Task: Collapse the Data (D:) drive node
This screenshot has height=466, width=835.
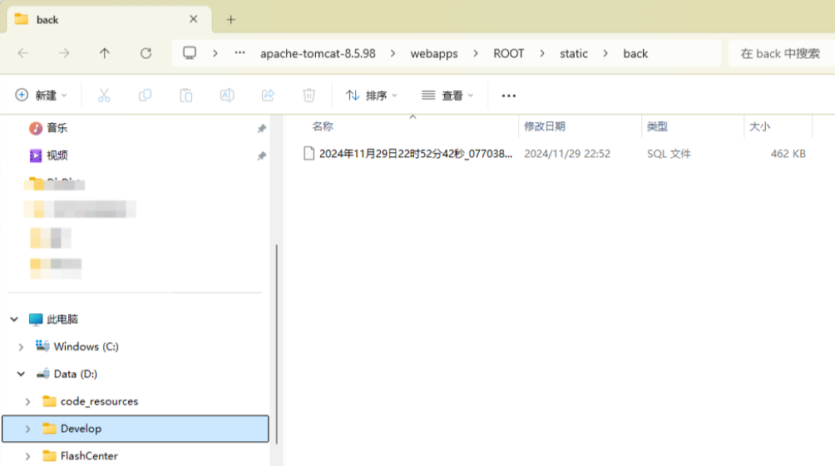Action: [x=21, y=374]
